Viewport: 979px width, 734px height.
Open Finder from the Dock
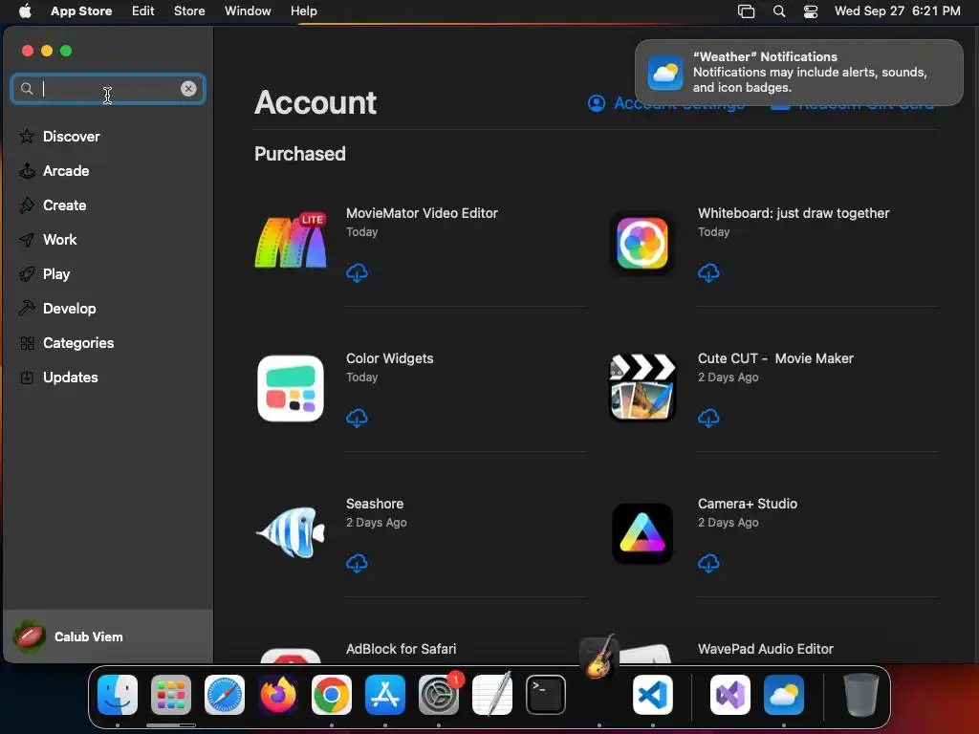[x=118, y=695]
